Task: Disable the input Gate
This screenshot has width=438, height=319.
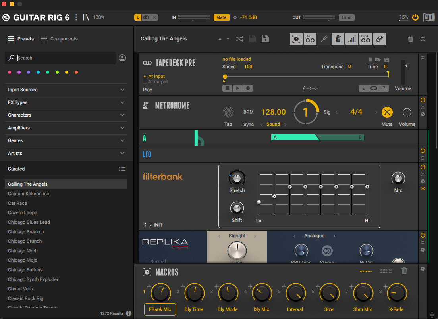Action: click(222, 17)
